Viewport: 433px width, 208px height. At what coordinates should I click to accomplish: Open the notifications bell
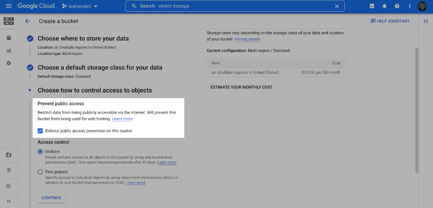coord(384,6)
